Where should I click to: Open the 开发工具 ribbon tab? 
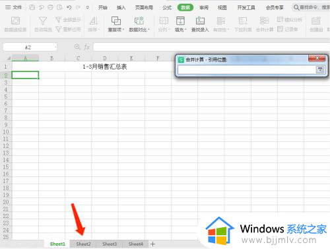246,8
